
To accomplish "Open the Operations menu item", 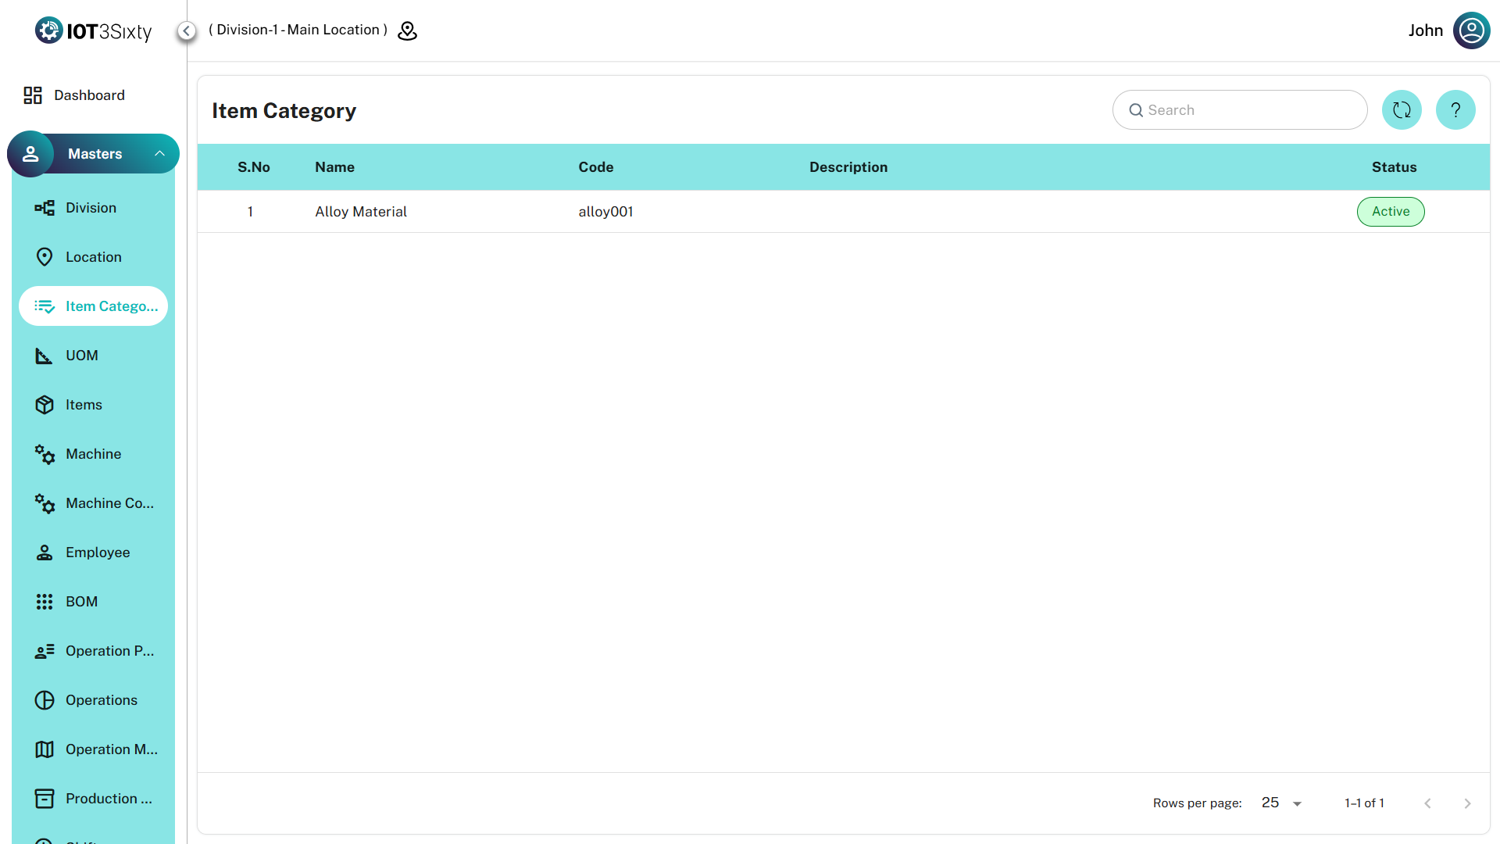I will 101,700.
